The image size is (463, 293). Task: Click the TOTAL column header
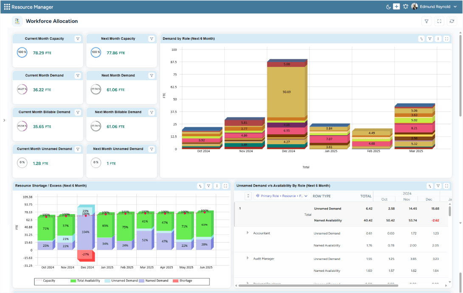click(x=366, y=196)
